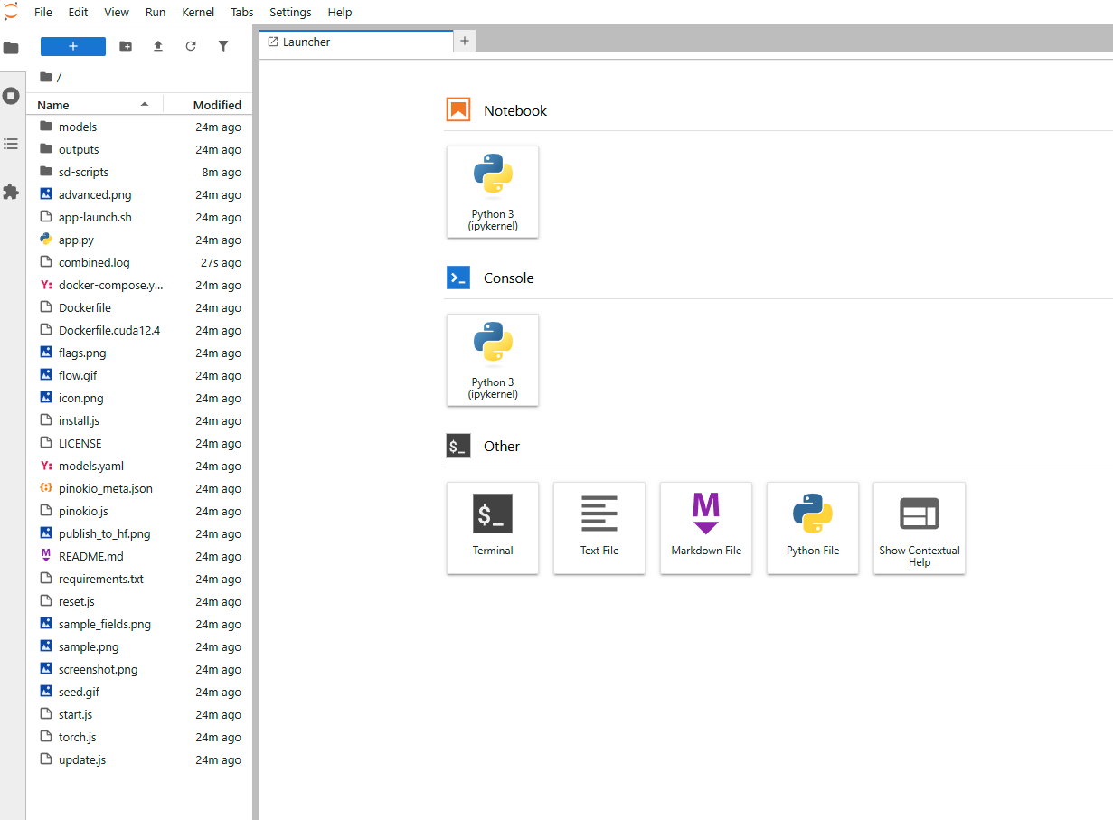Select requirements.txt file
The width and height of the screenshot is (1113, 820).
(x=139, y=579)
